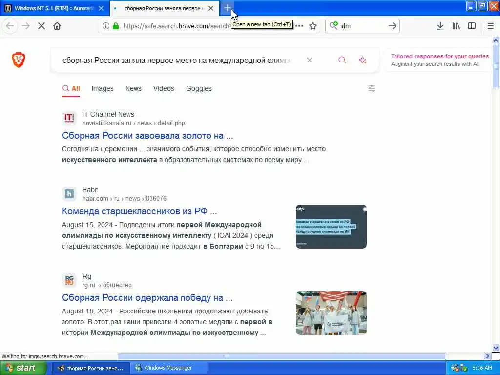The height and width of the screenshot is (375, 500).
Task: Open Сборная России завоевала золото на result
Action: (147, 136)
